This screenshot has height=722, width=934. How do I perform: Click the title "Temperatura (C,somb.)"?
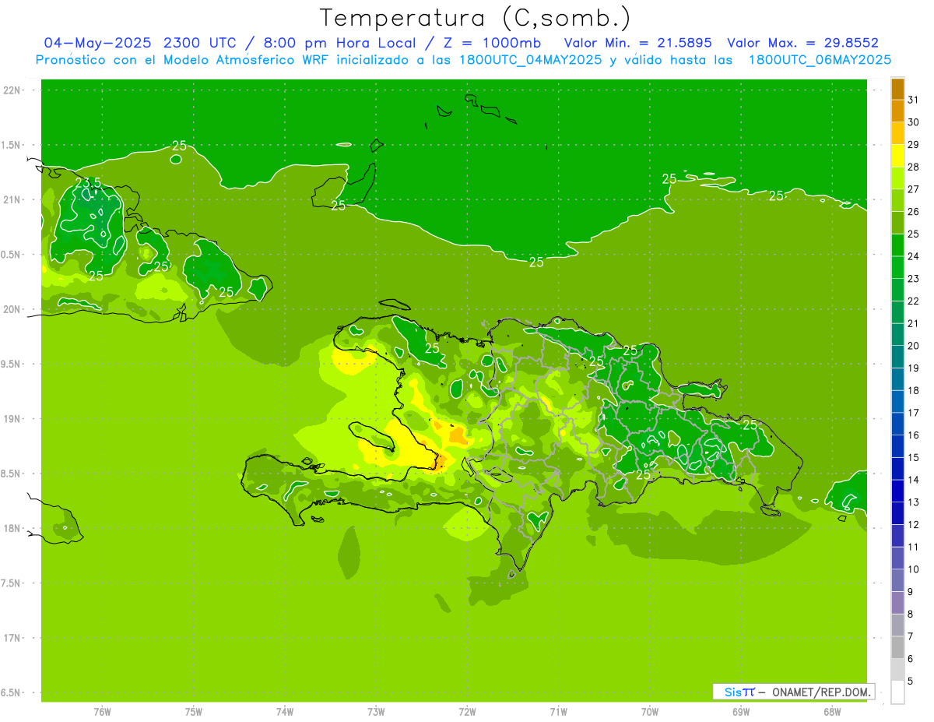[x=476, y=18]
